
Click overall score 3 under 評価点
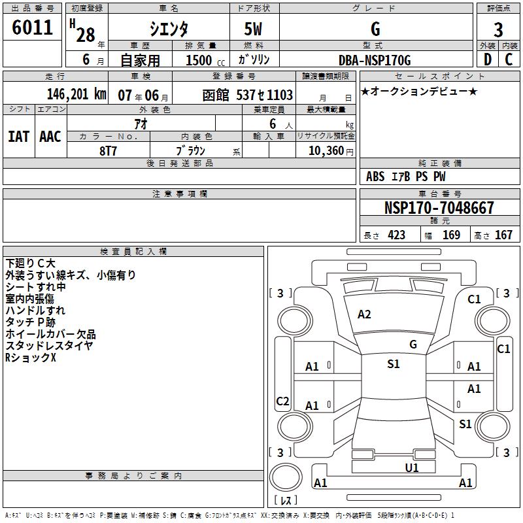coord(498,29)
